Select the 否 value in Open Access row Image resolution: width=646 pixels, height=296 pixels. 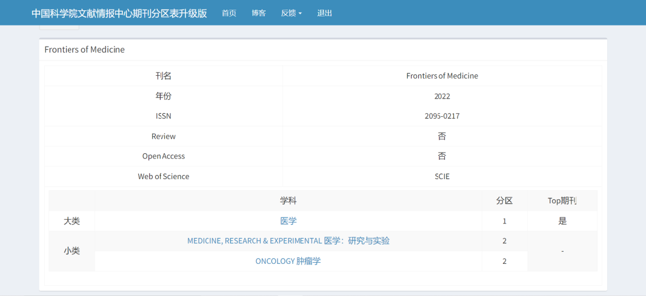[442, 156]
